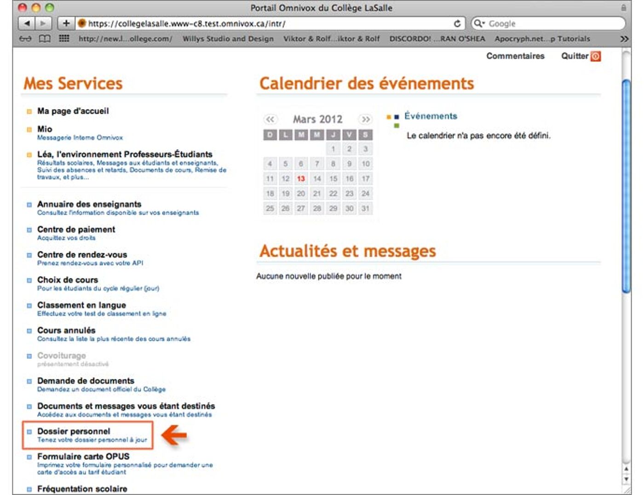Go forward with the browser forward arrow
Viewport: 644px width, 495px height.
pyautogui.click(x=43, y=23)
